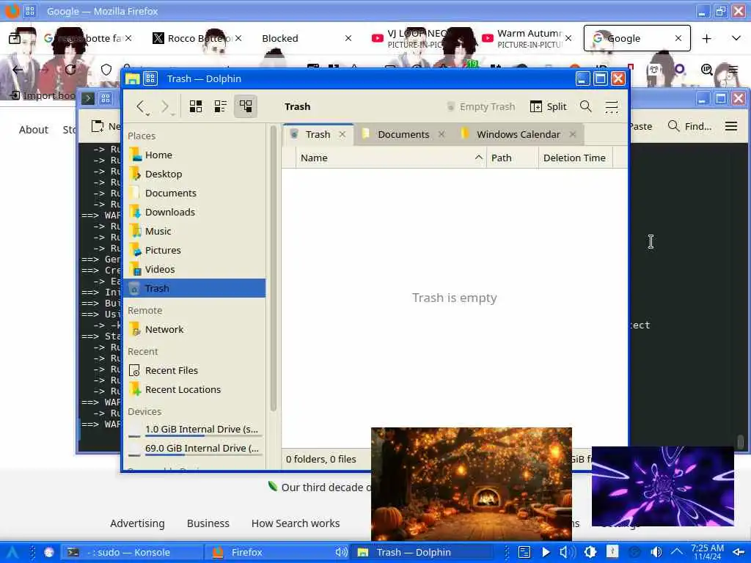The image size is (751, 563).
Task: Click audio indicator on Firefox taskbar entry
Action: click(x=341, y=553)
